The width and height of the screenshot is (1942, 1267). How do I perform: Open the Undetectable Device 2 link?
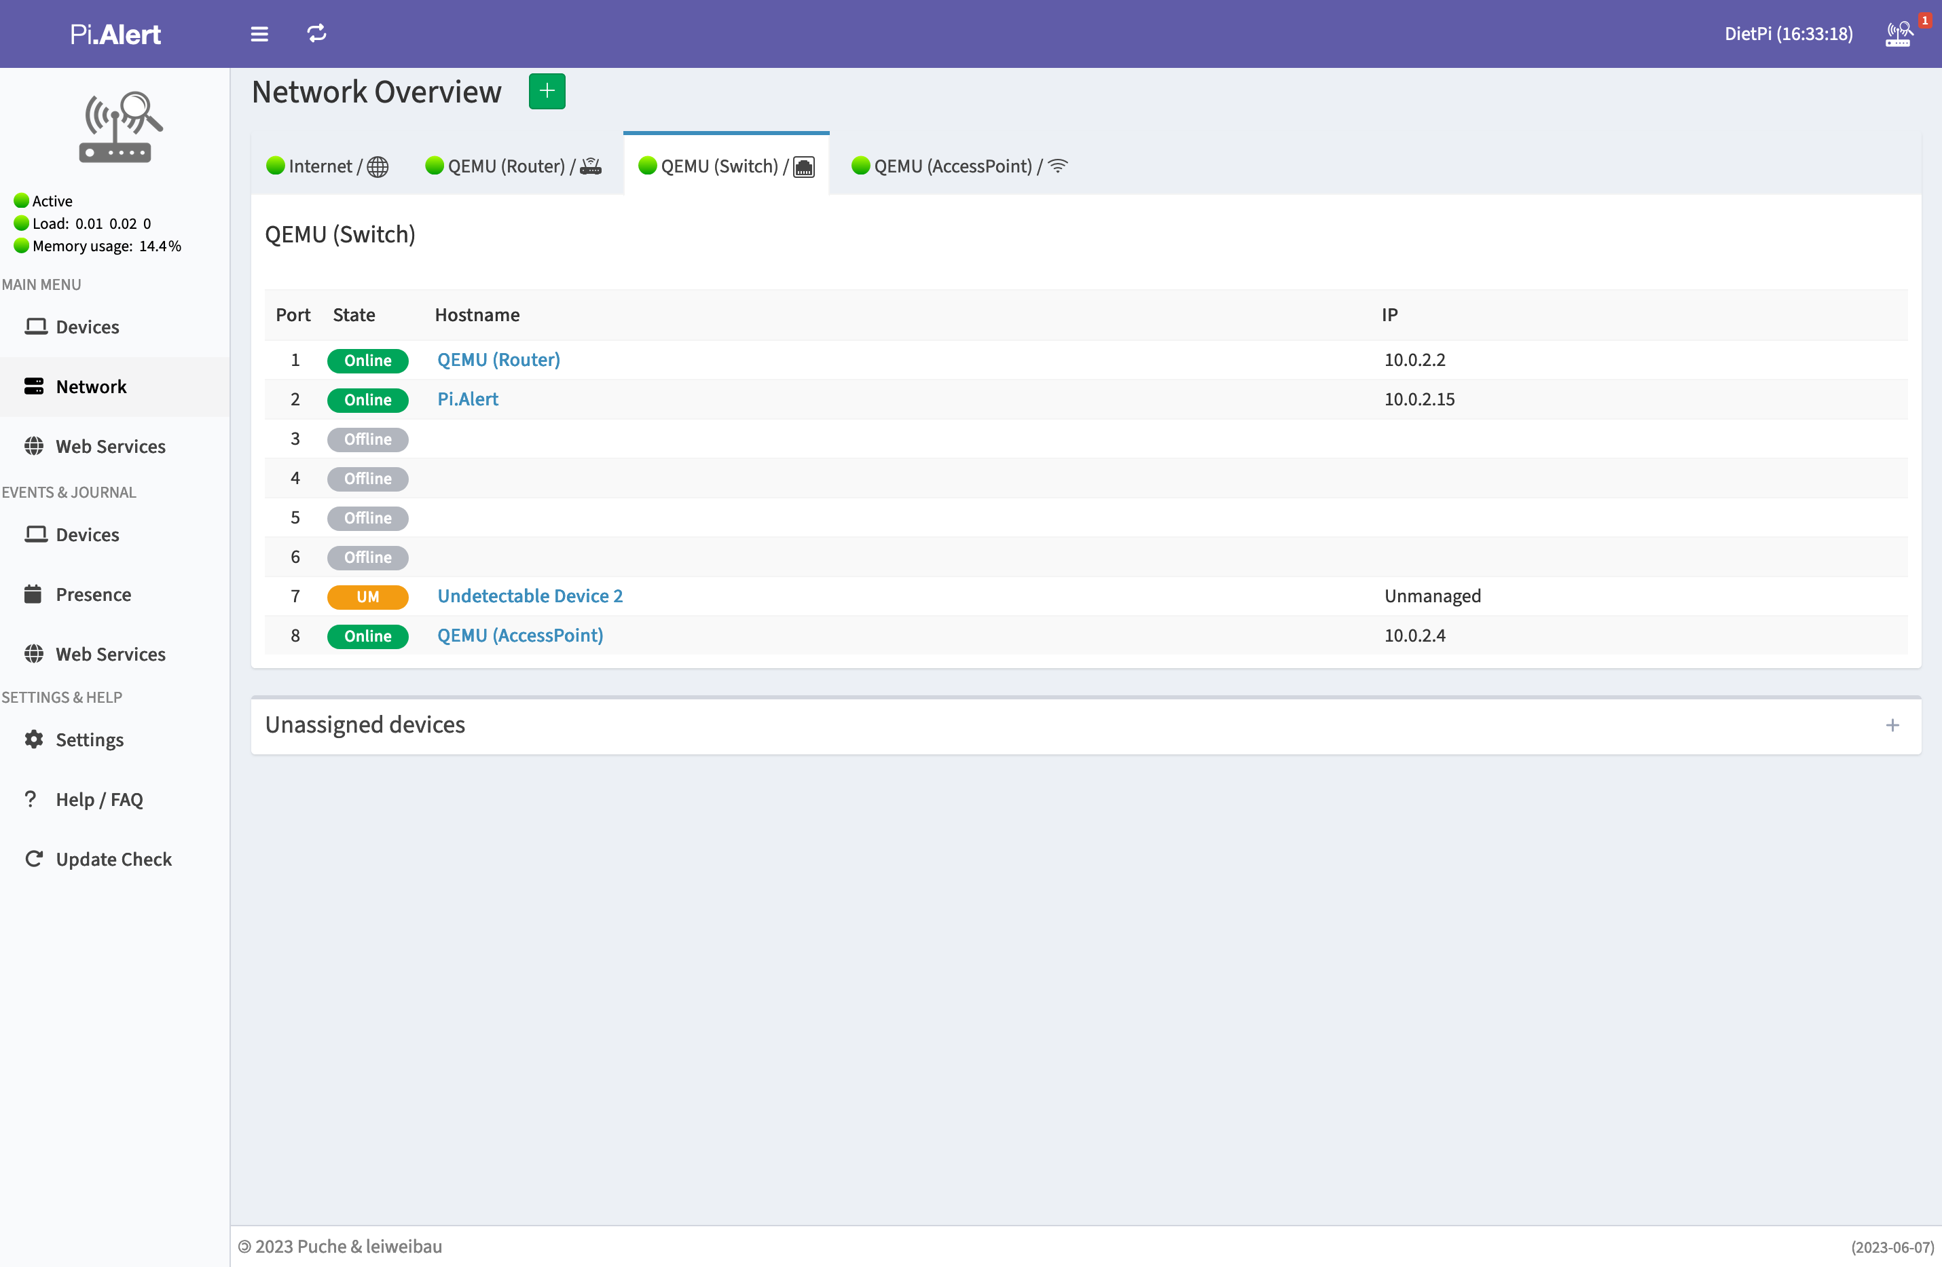coord(530,595)
